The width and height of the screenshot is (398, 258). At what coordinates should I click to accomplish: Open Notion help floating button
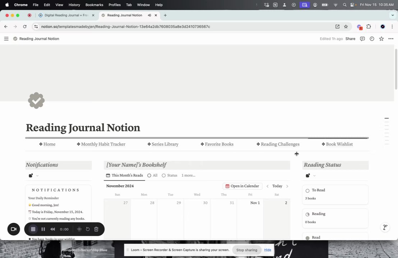coord(385,227)
